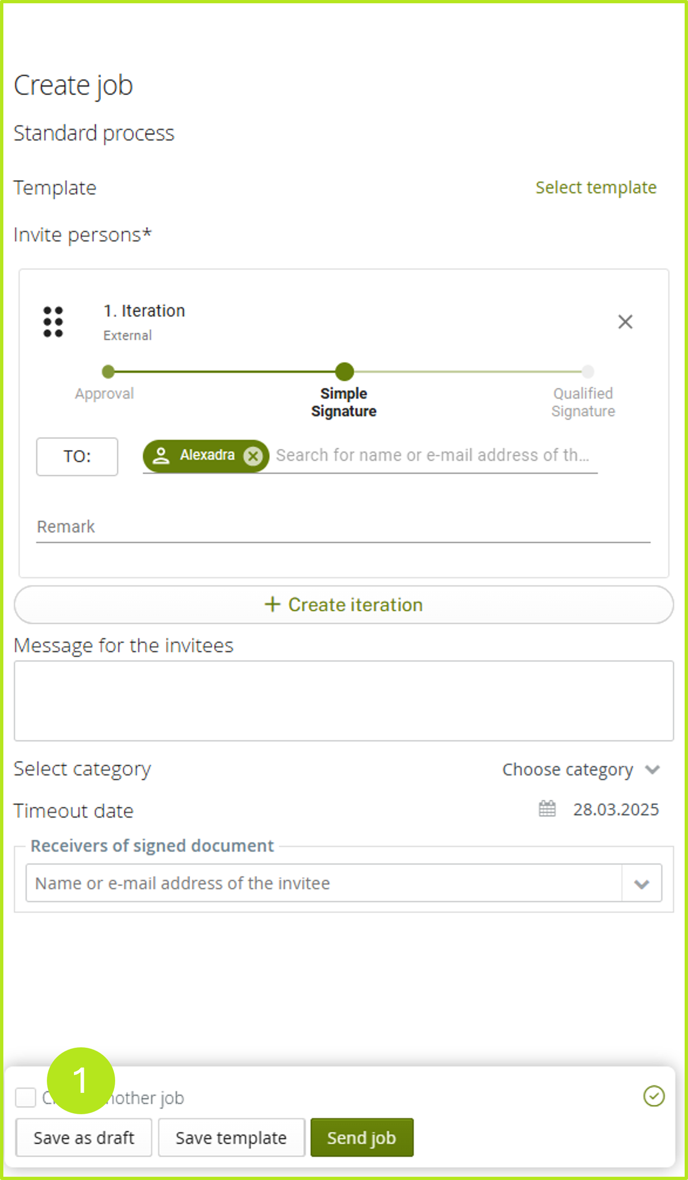The width and height of the screenshot is (688, 1180).
Task: Open receivers of signed document dropdown arrow
Action: click(x=641, y=884)
